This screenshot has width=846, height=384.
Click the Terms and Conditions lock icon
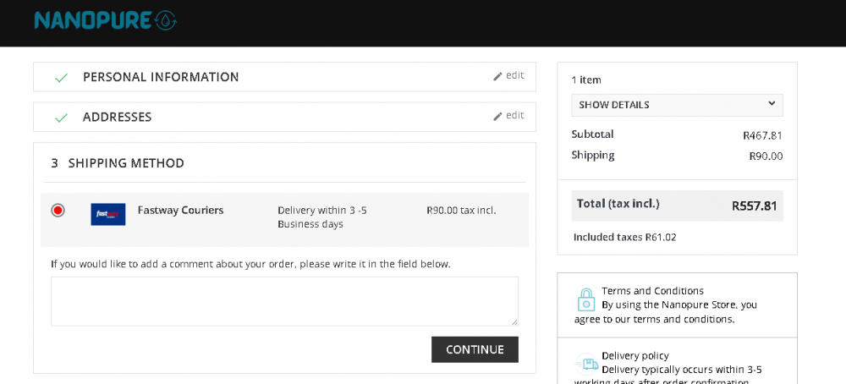585,299
